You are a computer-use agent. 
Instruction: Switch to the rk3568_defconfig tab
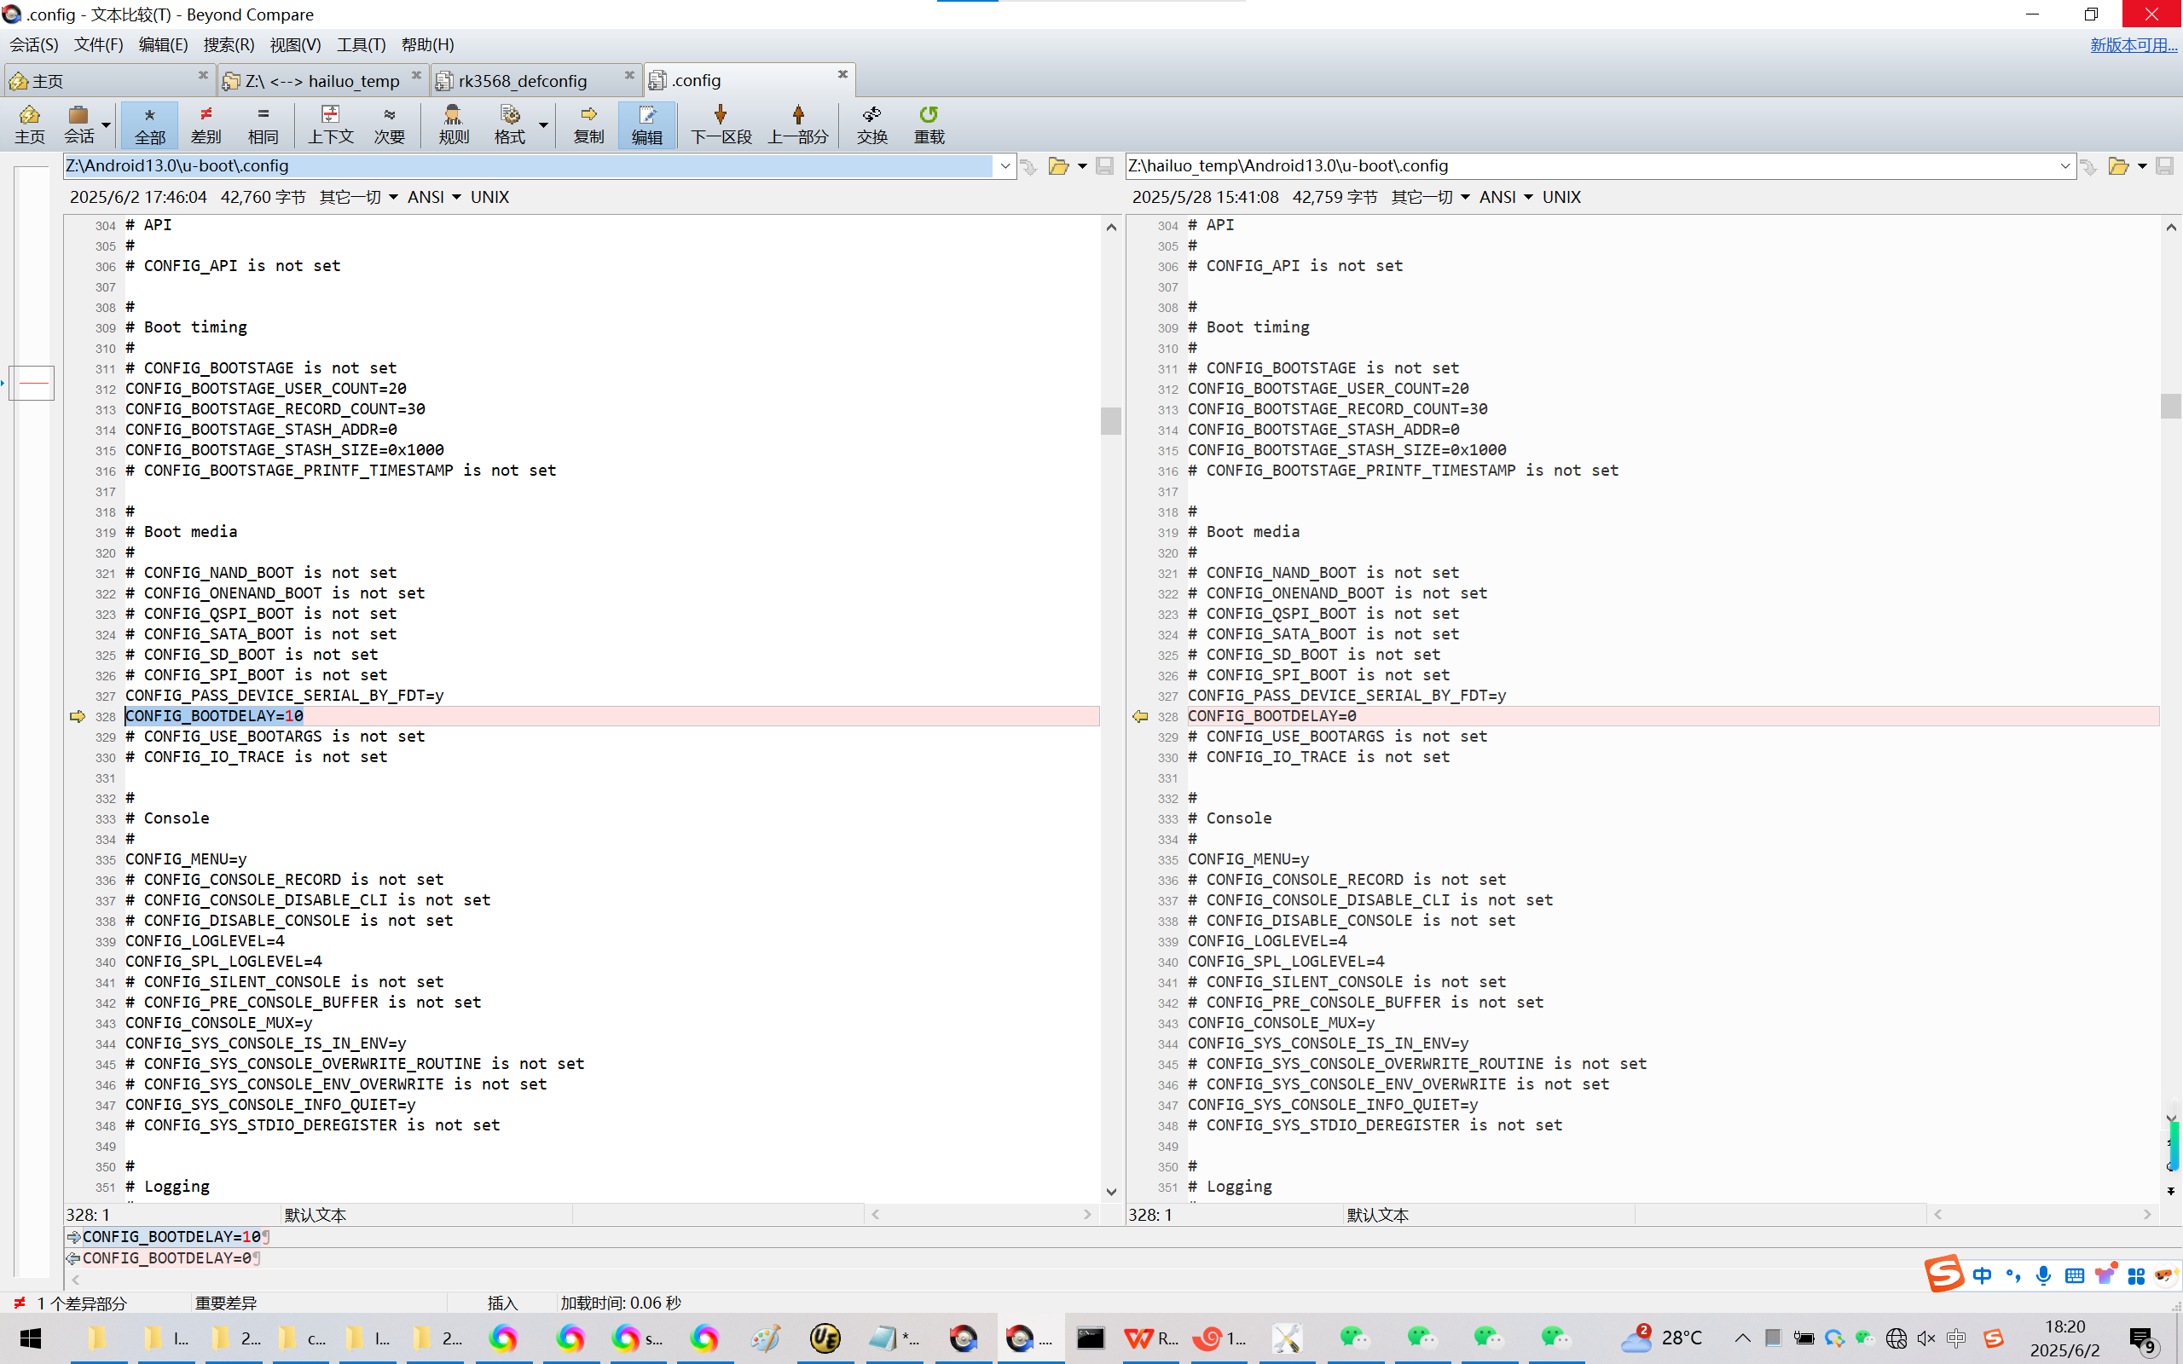pyautogui.click(x=522, y=81)
